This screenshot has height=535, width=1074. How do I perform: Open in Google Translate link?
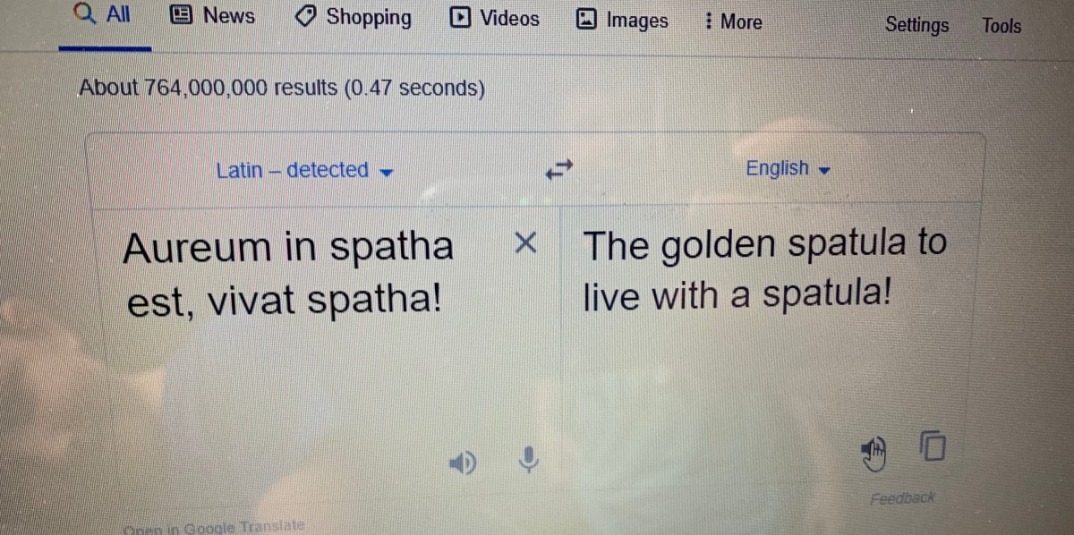pyautogui.click(x=215, y=526)
